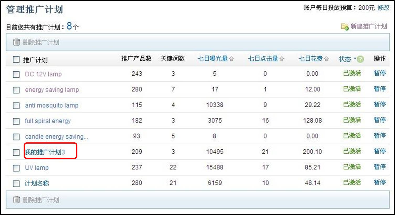Pause the anti mosquito lamp plan
This screenshot has height=215, width=395.
(380, 104)
